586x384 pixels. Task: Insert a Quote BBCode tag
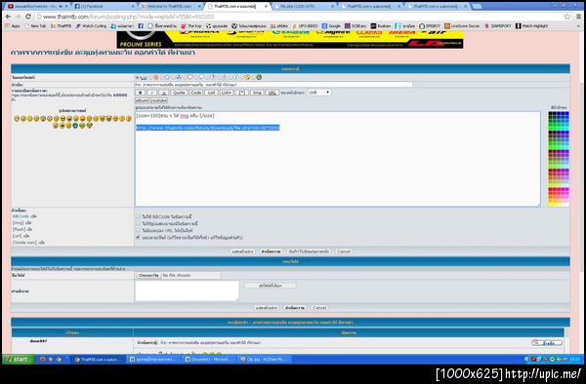click(x=179, y=93)
